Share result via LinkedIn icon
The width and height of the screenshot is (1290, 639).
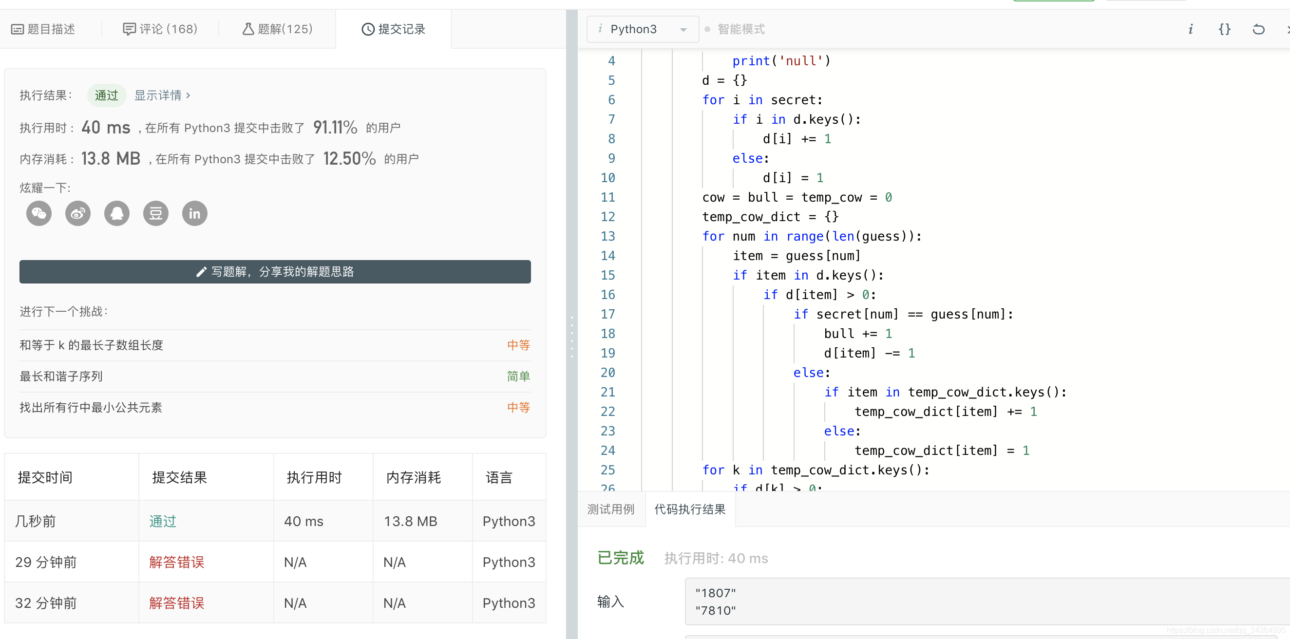[195, 214]
